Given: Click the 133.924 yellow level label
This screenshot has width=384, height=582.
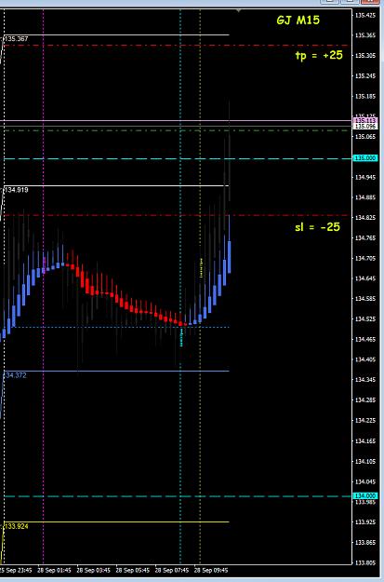Looking at the screenshot, I should point(16,526).
